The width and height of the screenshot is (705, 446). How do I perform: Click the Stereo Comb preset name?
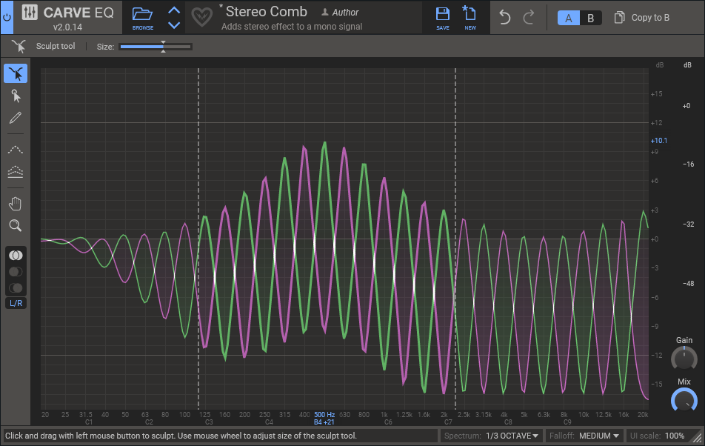click(x=266, y=11)
